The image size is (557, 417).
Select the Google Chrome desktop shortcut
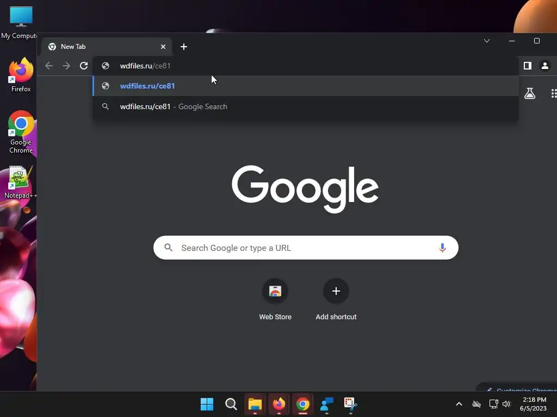(21, 132)
